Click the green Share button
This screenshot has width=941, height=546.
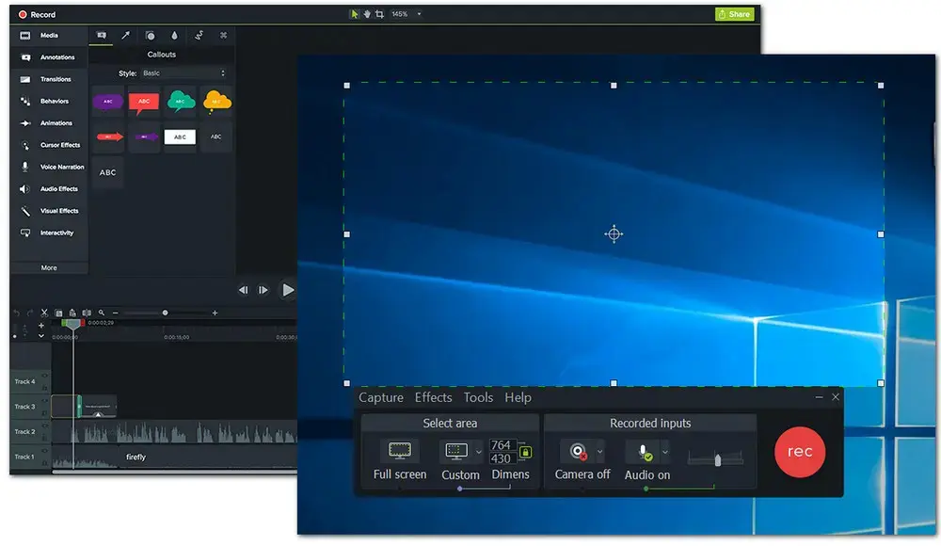[x=734, y=14]
